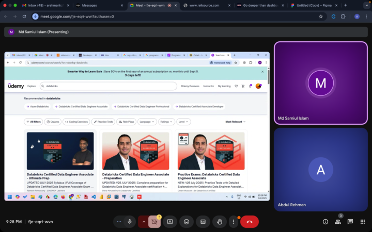Expand the Language filter dropdown
This screenshot has height=232, width=372.
pos(147,122)
